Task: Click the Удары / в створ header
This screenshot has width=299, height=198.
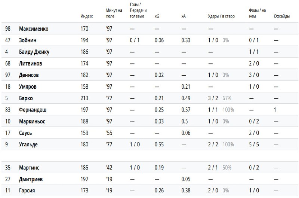Action: pyautogui.click(x=221, y=16)
